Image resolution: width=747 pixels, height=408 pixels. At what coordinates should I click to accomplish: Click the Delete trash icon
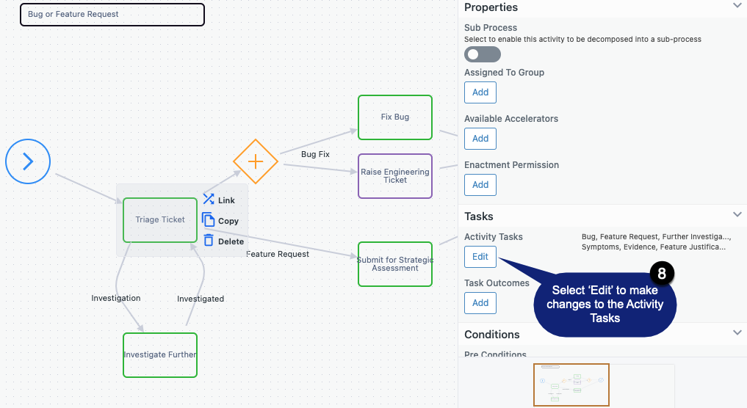pyautogui.click(x=208, y=241)
